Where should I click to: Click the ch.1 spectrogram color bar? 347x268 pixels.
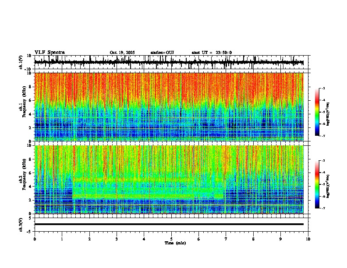pos(317,112)
